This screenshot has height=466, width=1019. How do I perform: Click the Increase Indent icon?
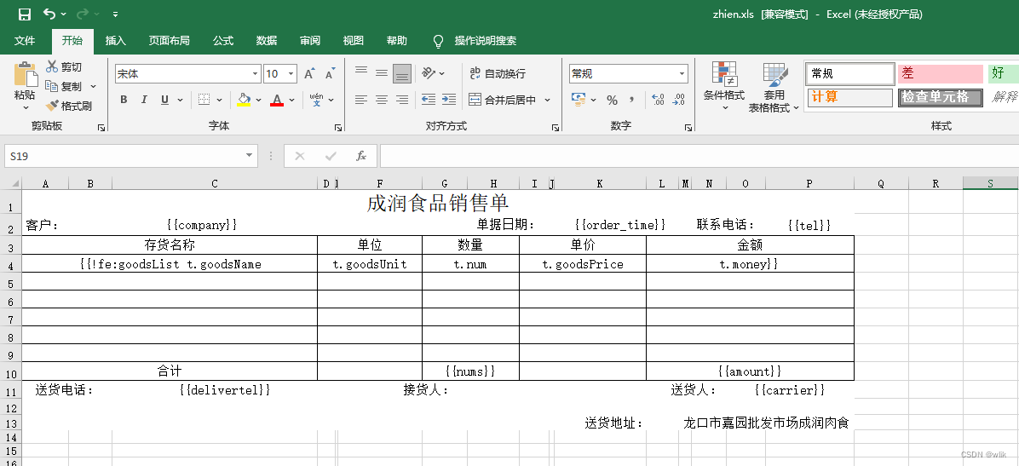point(448,100)
